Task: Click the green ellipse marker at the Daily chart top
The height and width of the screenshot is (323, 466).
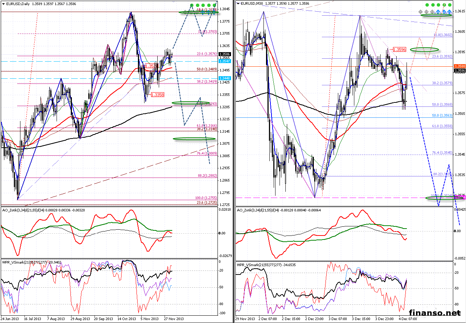Action: coord(204,12)
